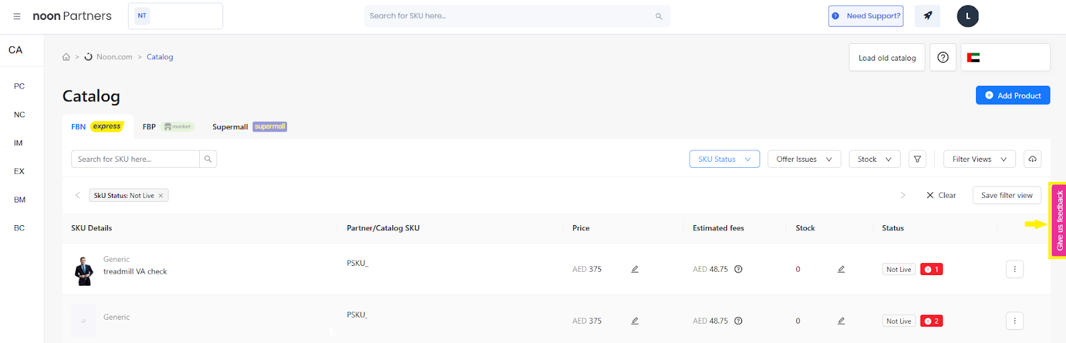1066x343 pixels.
Task: Open more options for second Generic row
Action: point(1015,321)
